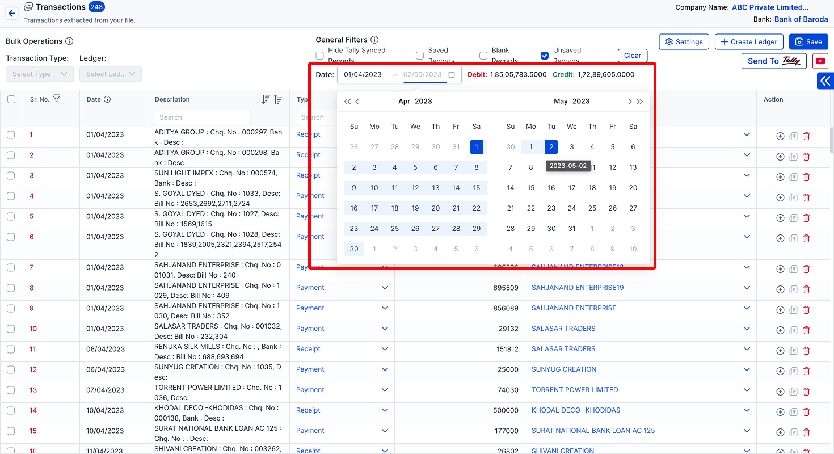Check the Saved Records filter
This screenshot has width=834, height=454.
pyautogui.click(x=420, y=56)
